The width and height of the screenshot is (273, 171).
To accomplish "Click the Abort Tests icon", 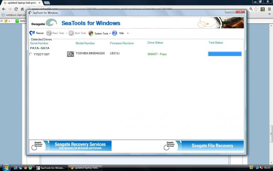I will pyautogui.click(x=71, y=33).
